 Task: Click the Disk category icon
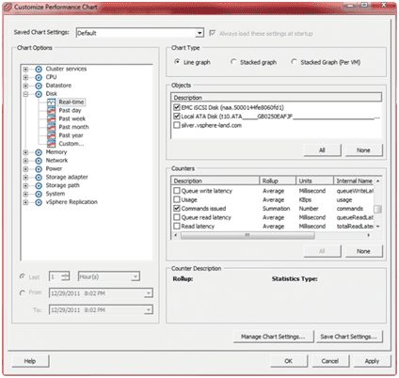pos(39,94)
